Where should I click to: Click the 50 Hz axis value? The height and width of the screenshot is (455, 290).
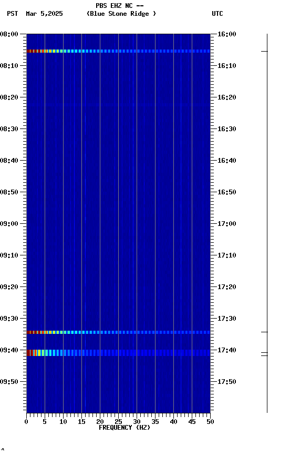(210, 422)
